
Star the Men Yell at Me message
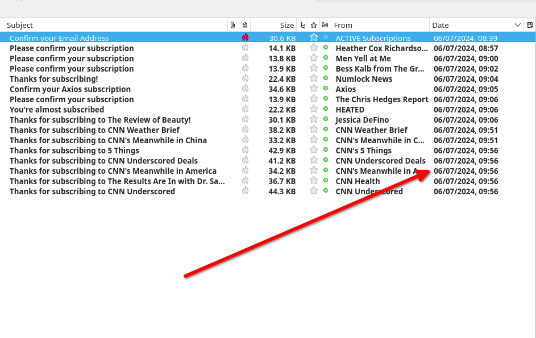314,58
